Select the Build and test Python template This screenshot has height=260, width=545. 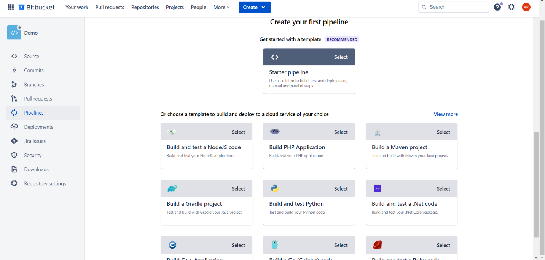pyautogui.click(x=341, y=189)
